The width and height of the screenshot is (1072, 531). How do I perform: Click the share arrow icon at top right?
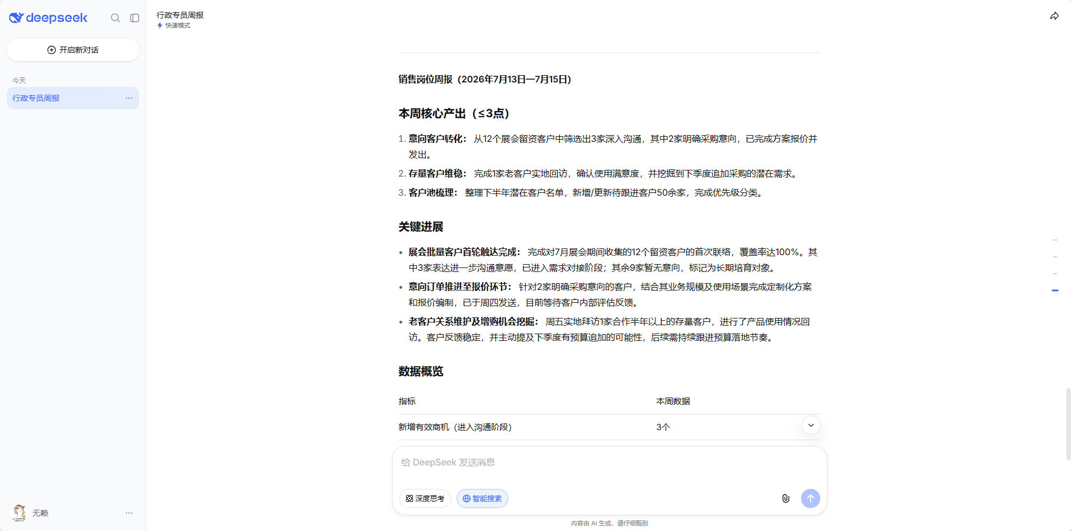click(1055, 16)
